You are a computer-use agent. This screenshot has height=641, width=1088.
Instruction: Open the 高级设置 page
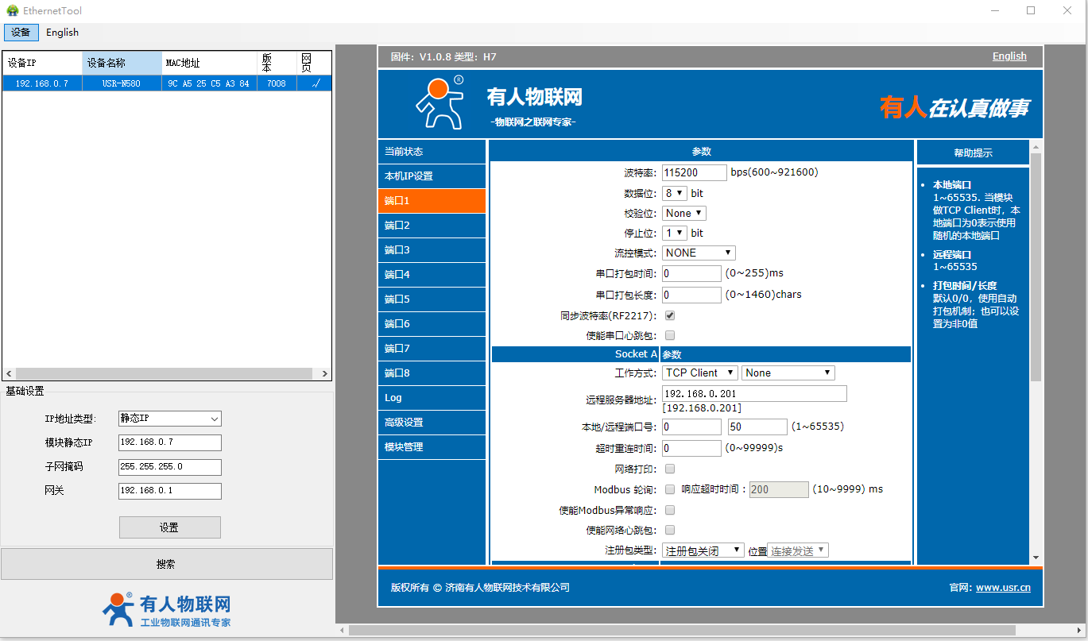click(432, 423)
